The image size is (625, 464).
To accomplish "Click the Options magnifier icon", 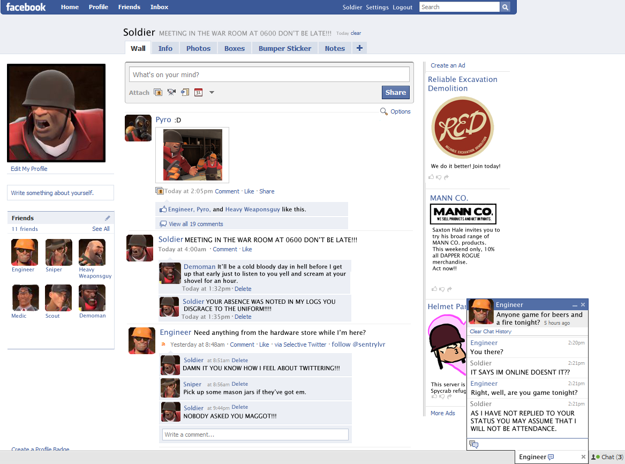I will (383, 111).
